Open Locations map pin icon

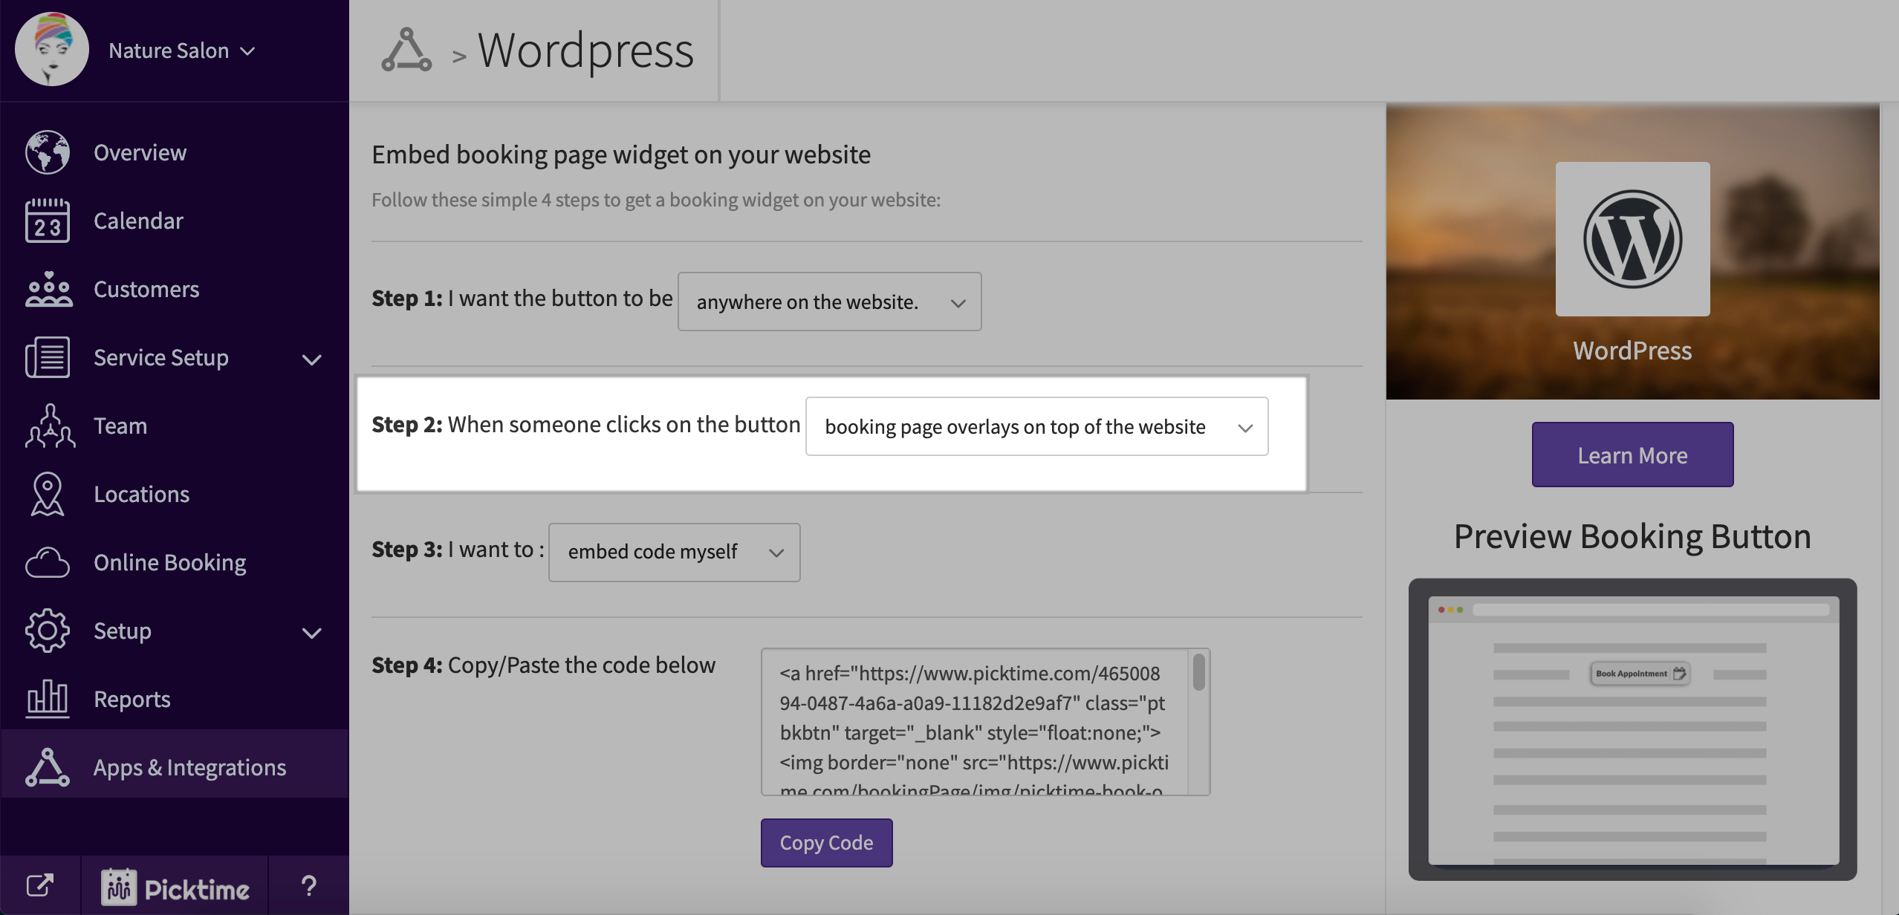click(48, 494)
